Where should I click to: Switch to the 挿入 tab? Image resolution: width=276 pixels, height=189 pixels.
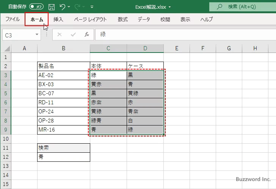(x=58, y=19)
